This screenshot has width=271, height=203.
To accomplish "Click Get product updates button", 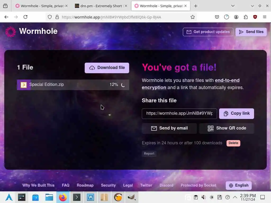I will [x=208, y=32].
